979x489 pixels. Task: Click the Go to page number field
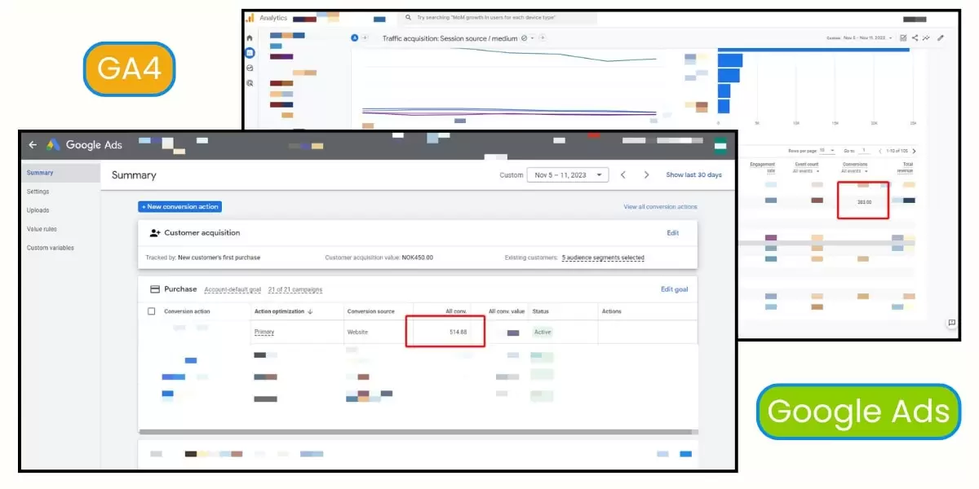pos(864,151)
